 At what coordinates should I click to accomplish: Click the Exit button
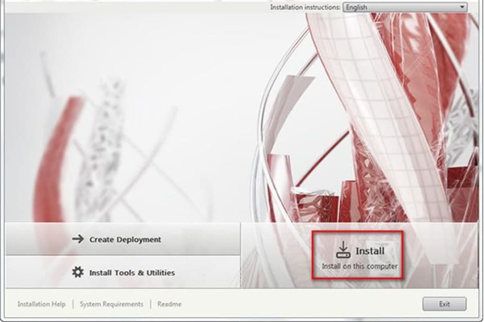tap(444, 304)
